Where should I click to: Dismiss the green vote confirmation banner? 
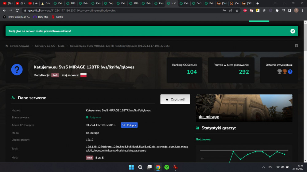293,31
